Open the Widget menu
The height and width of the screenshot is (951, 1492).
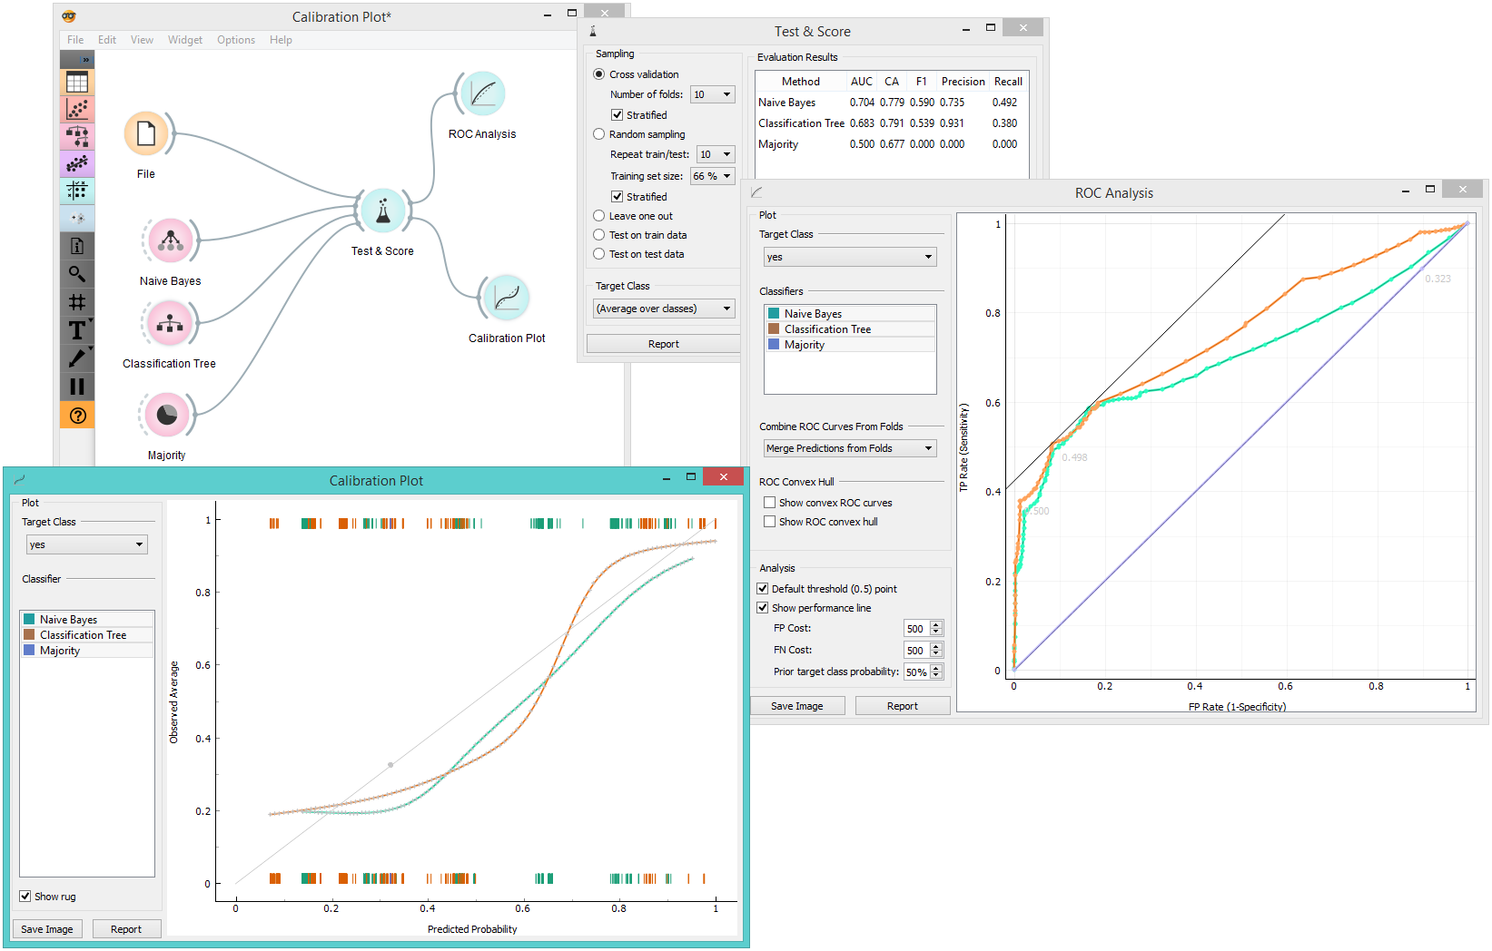[x=184, y=40]
